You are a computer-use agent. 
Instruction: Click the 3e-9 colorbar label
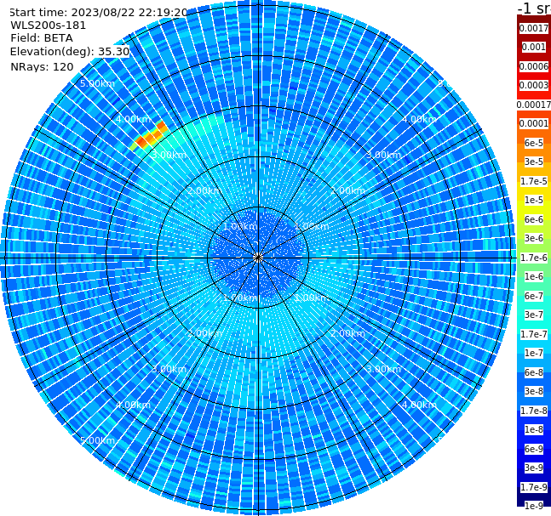pyautogui.click(x=534, y=468)
